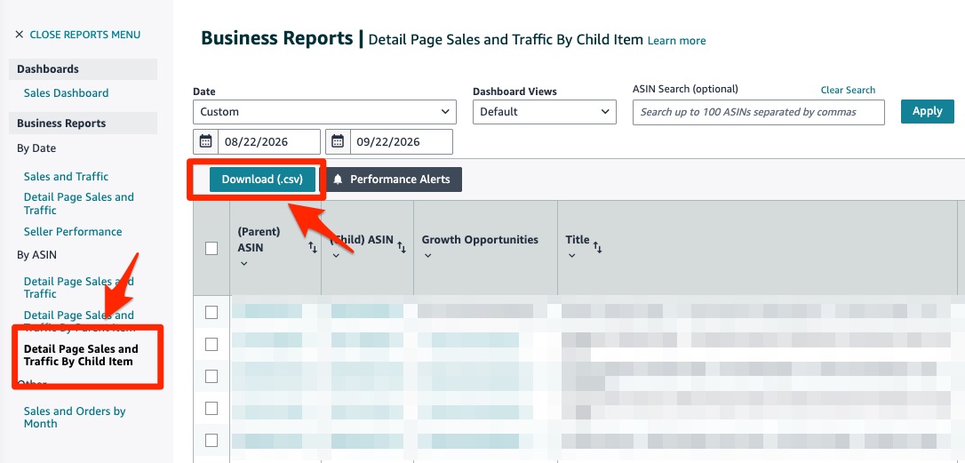Check the fifth table row checkbox
The width and height of the screenshot is (965, 463).
pos(211,440)
